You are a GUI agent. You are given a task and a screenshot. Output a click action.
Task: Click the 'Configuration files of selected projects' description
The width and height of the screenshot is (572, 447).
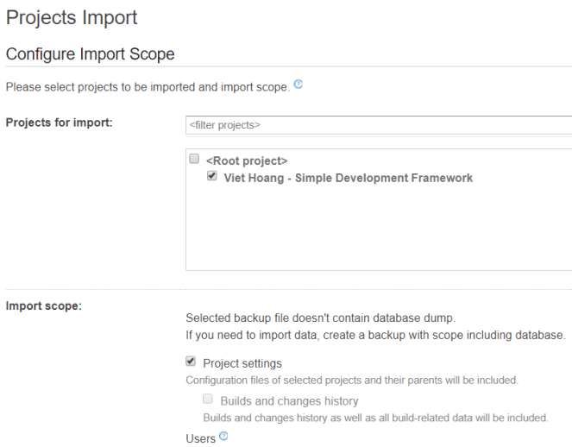tap(351, 380)
